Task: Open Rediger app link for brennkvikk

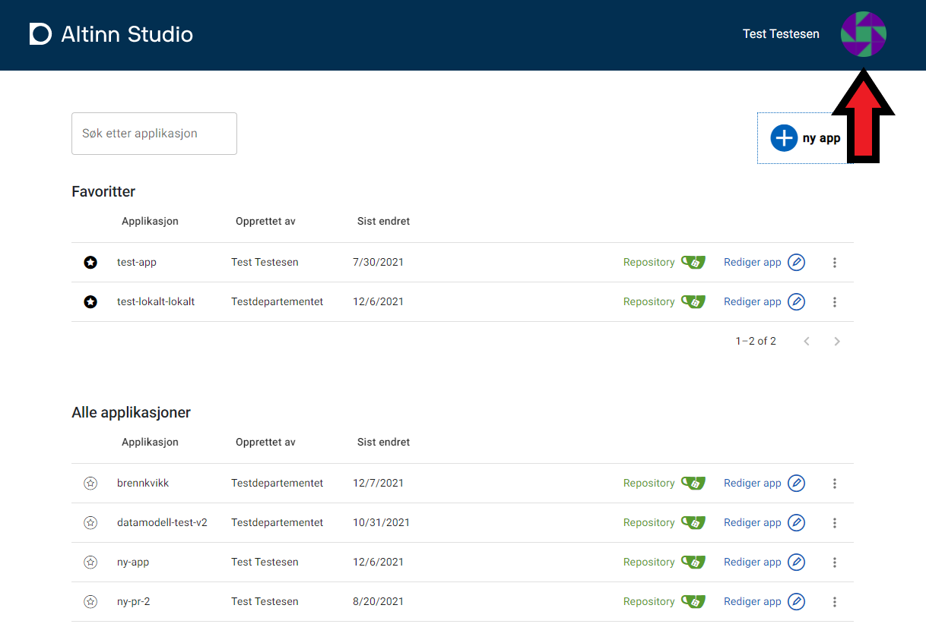Action: 752,483
